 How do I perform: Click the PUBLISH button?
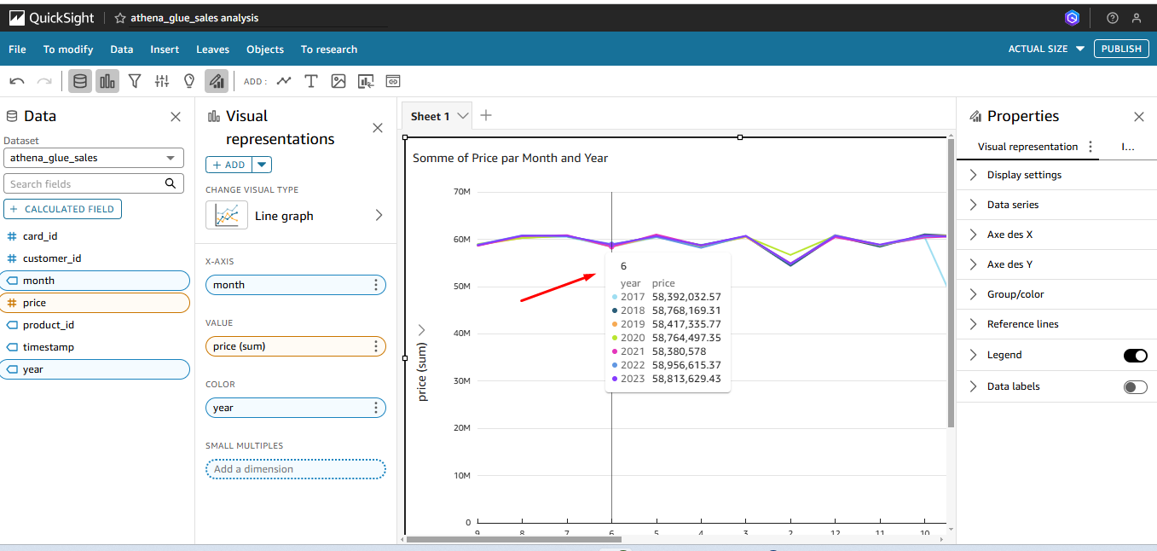pyautogui.click(x=1120, y=49)
